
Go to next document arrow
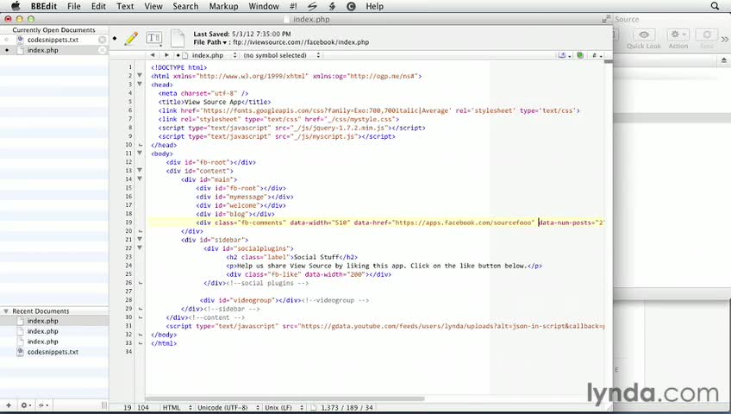(x=166, y=55)
